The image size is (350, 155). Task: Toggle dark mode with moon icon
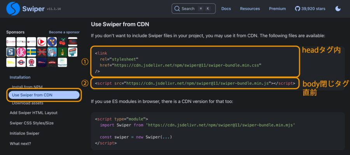tap(338, 9)
